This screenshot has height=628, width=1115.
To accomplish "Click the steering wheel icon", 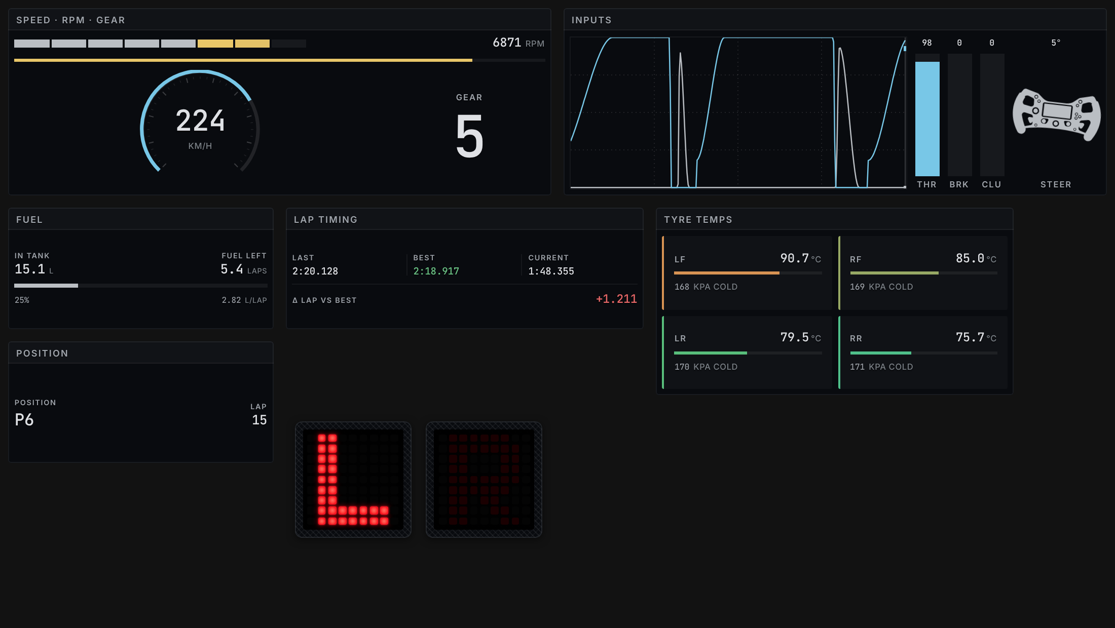I will coord(1056,114).
